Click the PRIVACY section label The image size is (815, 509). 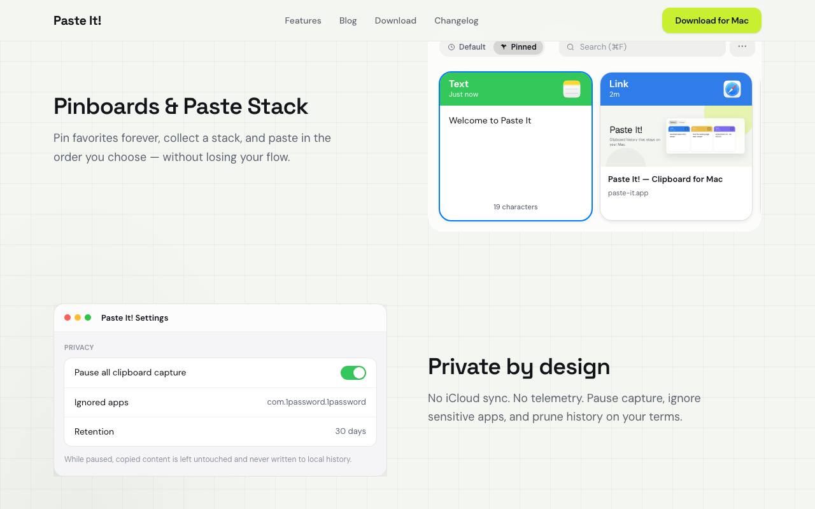pyautogui.click(x=79, y=347)
